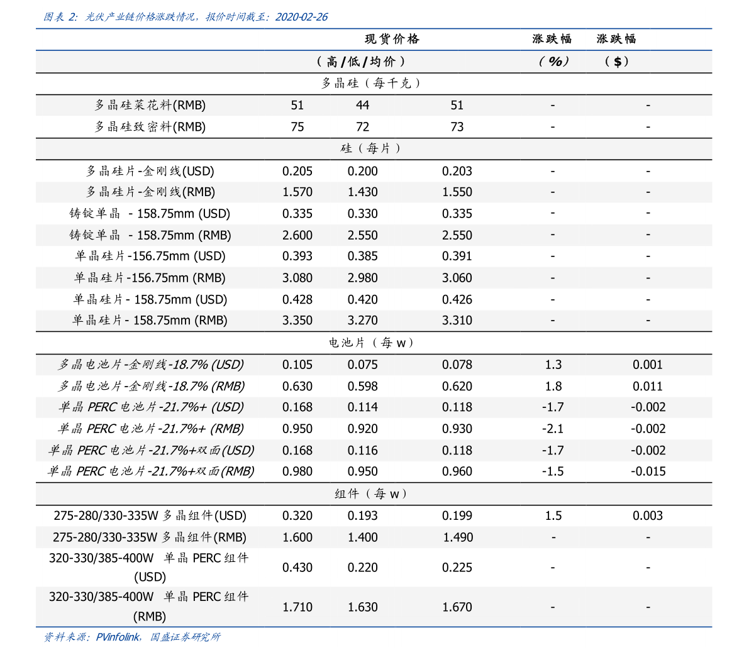Image resolution: width=749 pixels, height=655 pixels.
Task: Click the table title dated 2020-02-26
Action: coord(186,17)
